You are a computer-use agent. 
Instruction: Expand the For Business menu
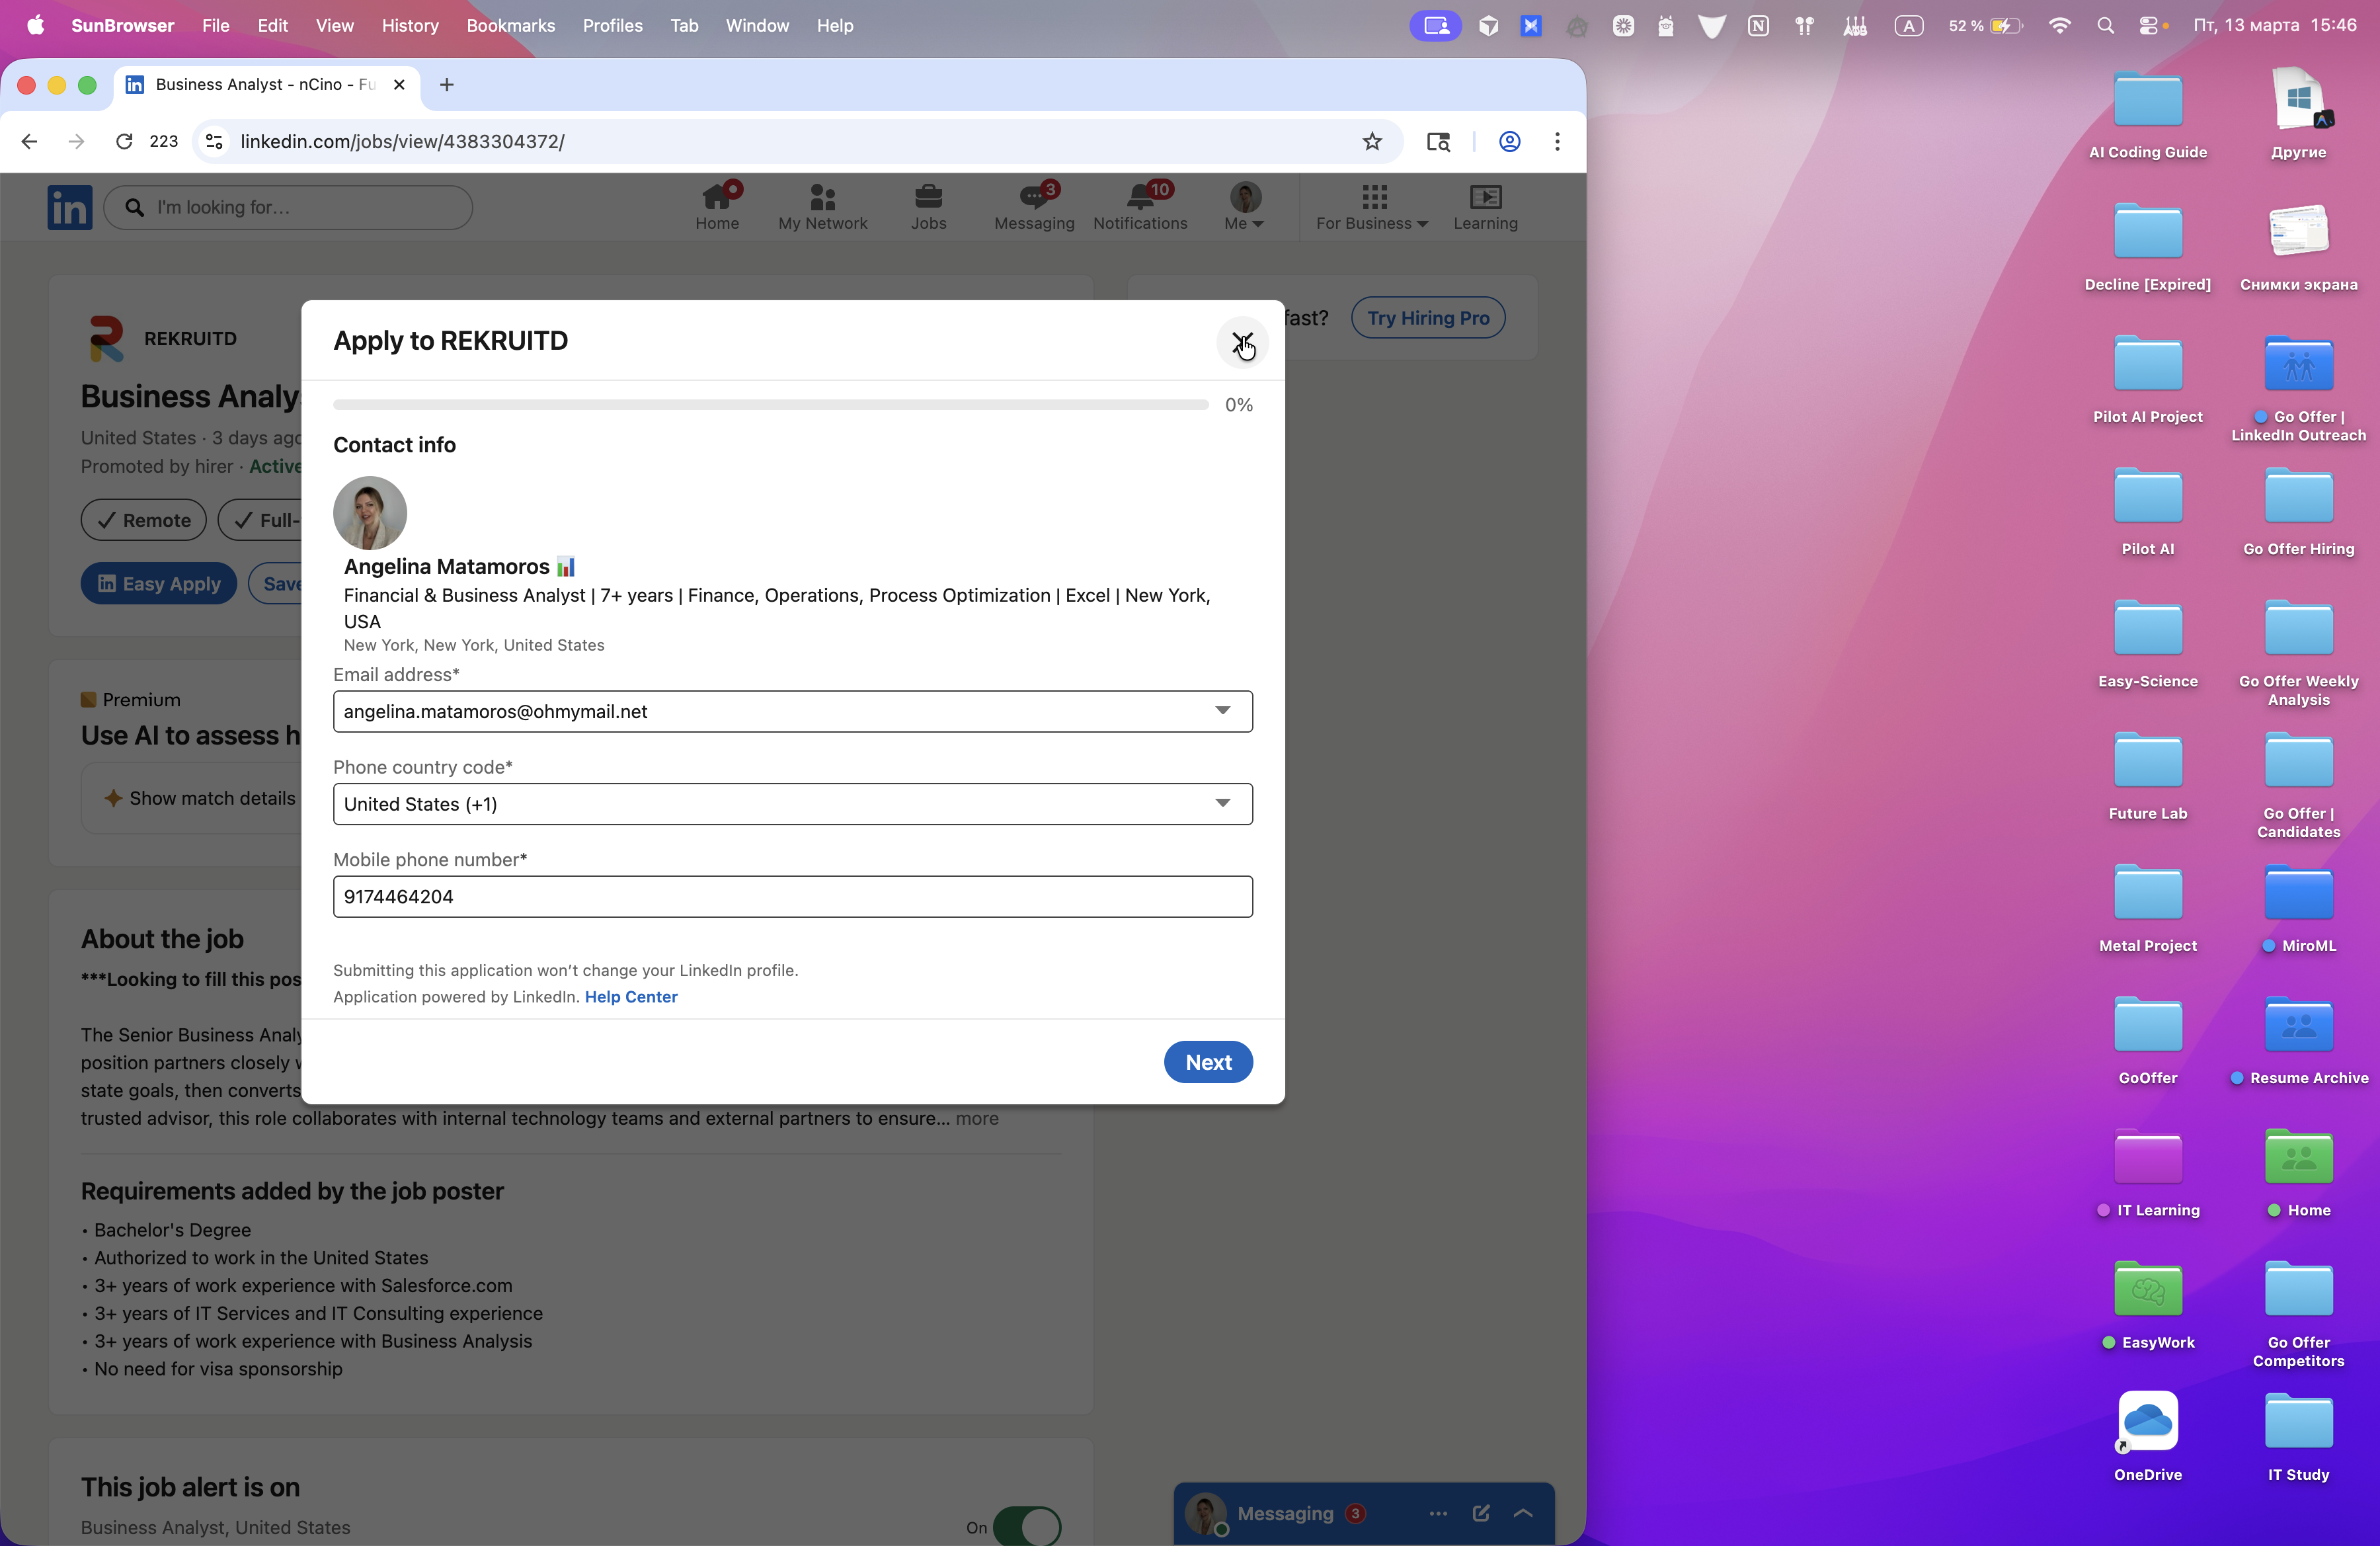tap(1371, 207)
